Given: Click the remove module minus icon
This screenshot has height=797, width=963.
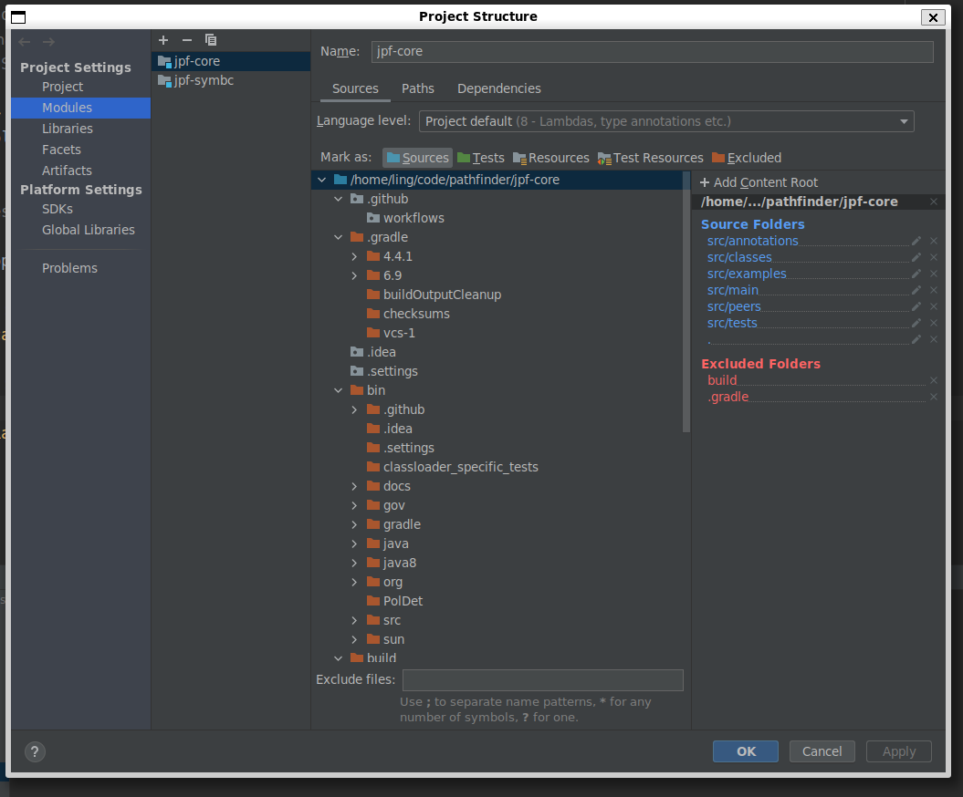Looking at the screenshot, I should [187, 40].
